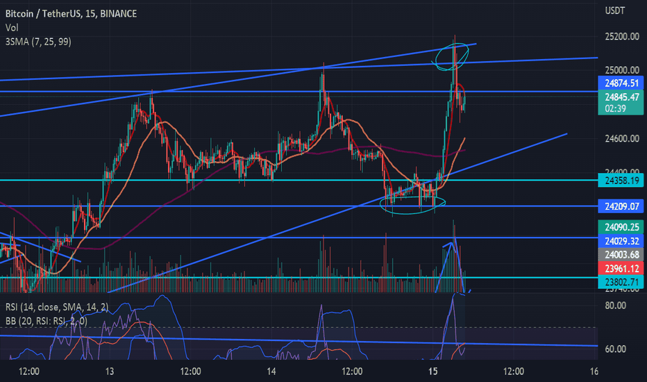Select the RSI (14, close, SMA, 14, 2) legend
Viewport: 647px width, 382px height.
[x=57, y=306]
